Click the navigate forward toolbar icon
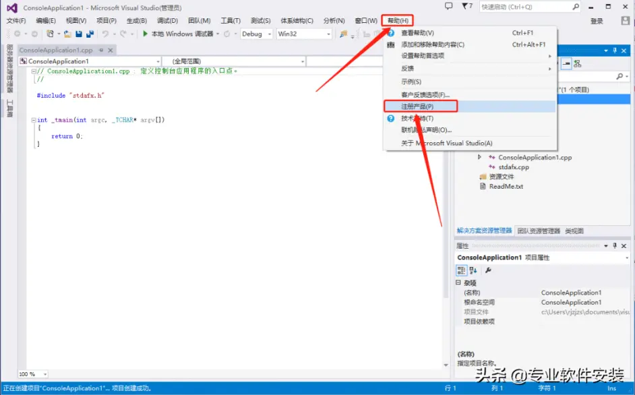Screen dimensions: 635x395 pos(35,34)
